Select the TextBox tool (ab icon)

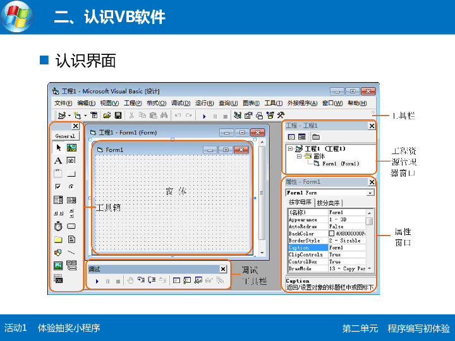pyautogui.click(x=71, y=160)
